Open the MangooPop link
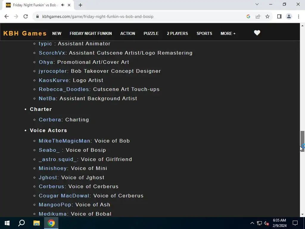This screenshot has width=305, height=229. tap(55, 205)
